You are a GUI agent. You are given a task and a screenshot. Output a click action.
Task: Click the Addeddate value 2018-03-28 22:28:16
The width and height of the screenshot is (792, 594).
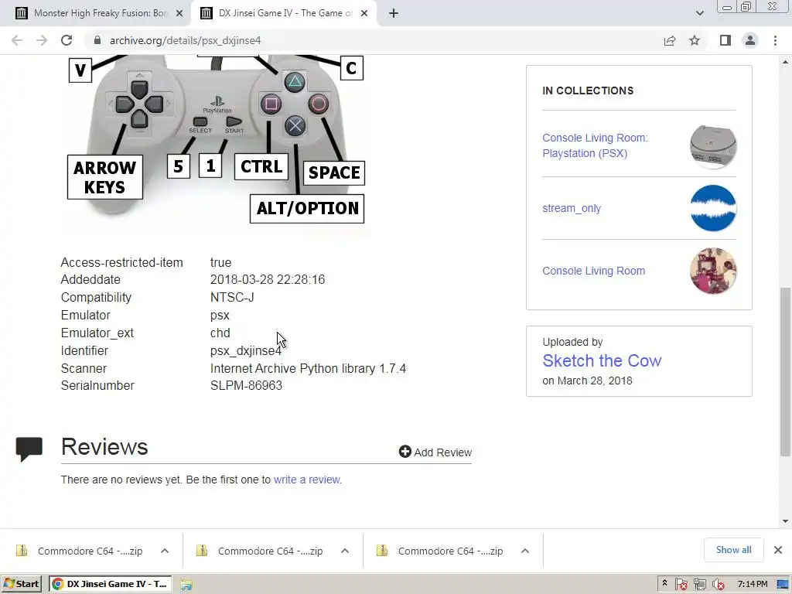[267, 279]
